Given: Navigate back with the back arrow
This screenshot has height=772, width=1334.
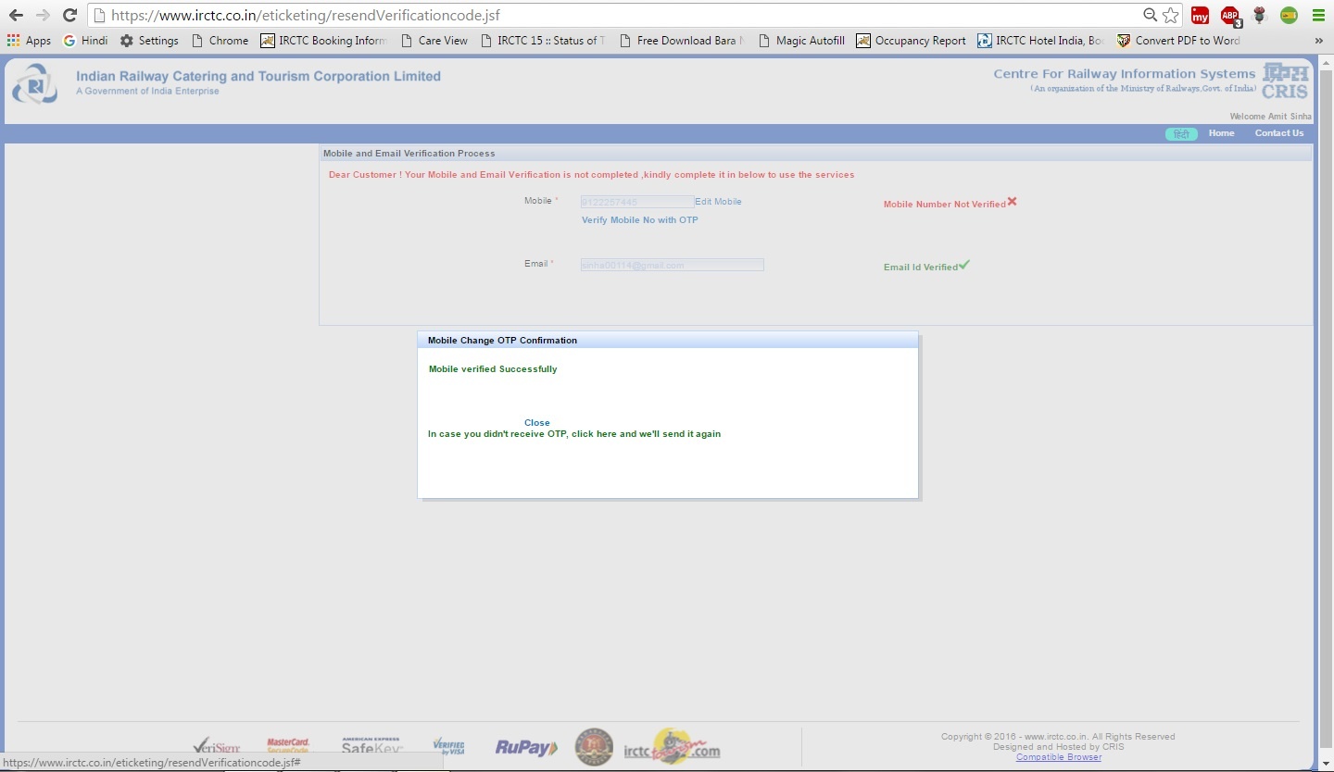Looking at the screenshot, I should pyautogui.click(x=15, y=15).
